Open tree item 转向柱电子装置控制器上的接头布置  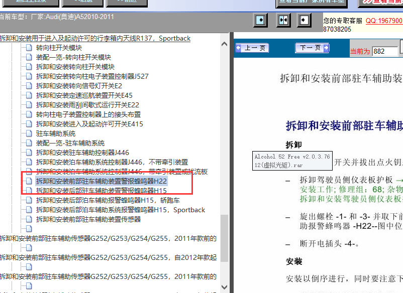point(88,114)
